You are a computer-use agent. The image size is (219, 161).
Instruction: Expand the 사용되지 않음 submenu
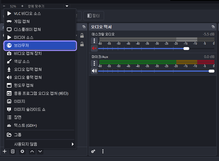click(40, 144)
